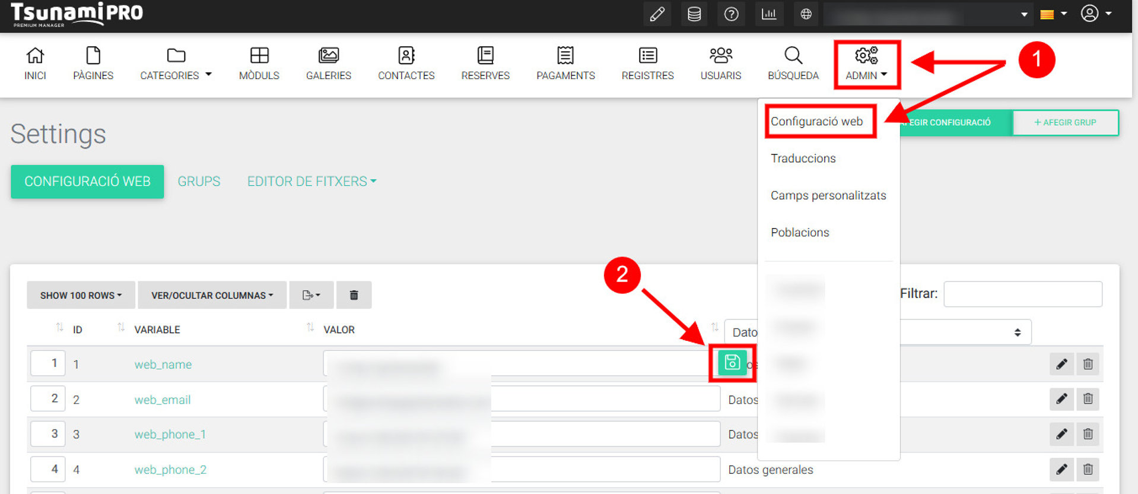Expand the Categories dropdown menu
This screenshot has width=1138, height=494.
(x=176, y=64)
